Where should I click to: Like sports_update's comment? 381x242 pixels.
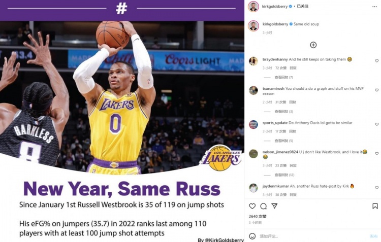(x=376, y=124)
